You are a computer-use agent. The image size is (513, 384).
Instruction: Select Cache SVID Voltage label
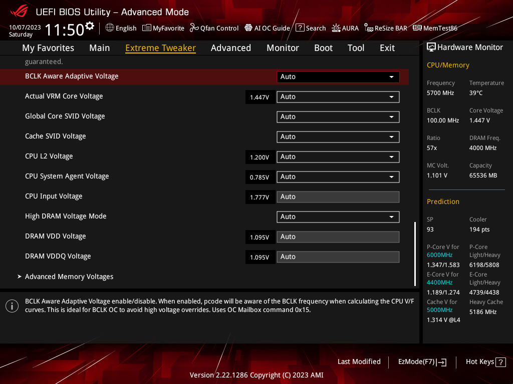(x=55, y=136)
